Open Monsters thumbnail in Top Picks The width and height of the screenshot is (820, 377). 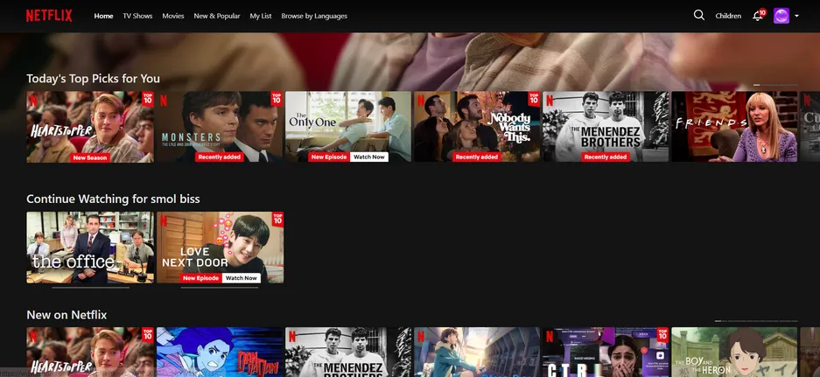tap(219, 127)
